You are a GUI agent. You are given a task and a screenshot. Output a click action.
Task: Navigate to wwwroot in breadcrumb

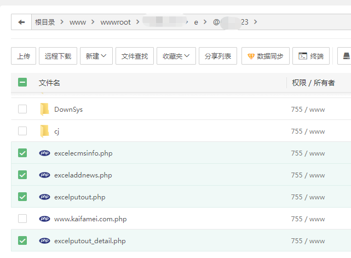click(x=115, y=22)
